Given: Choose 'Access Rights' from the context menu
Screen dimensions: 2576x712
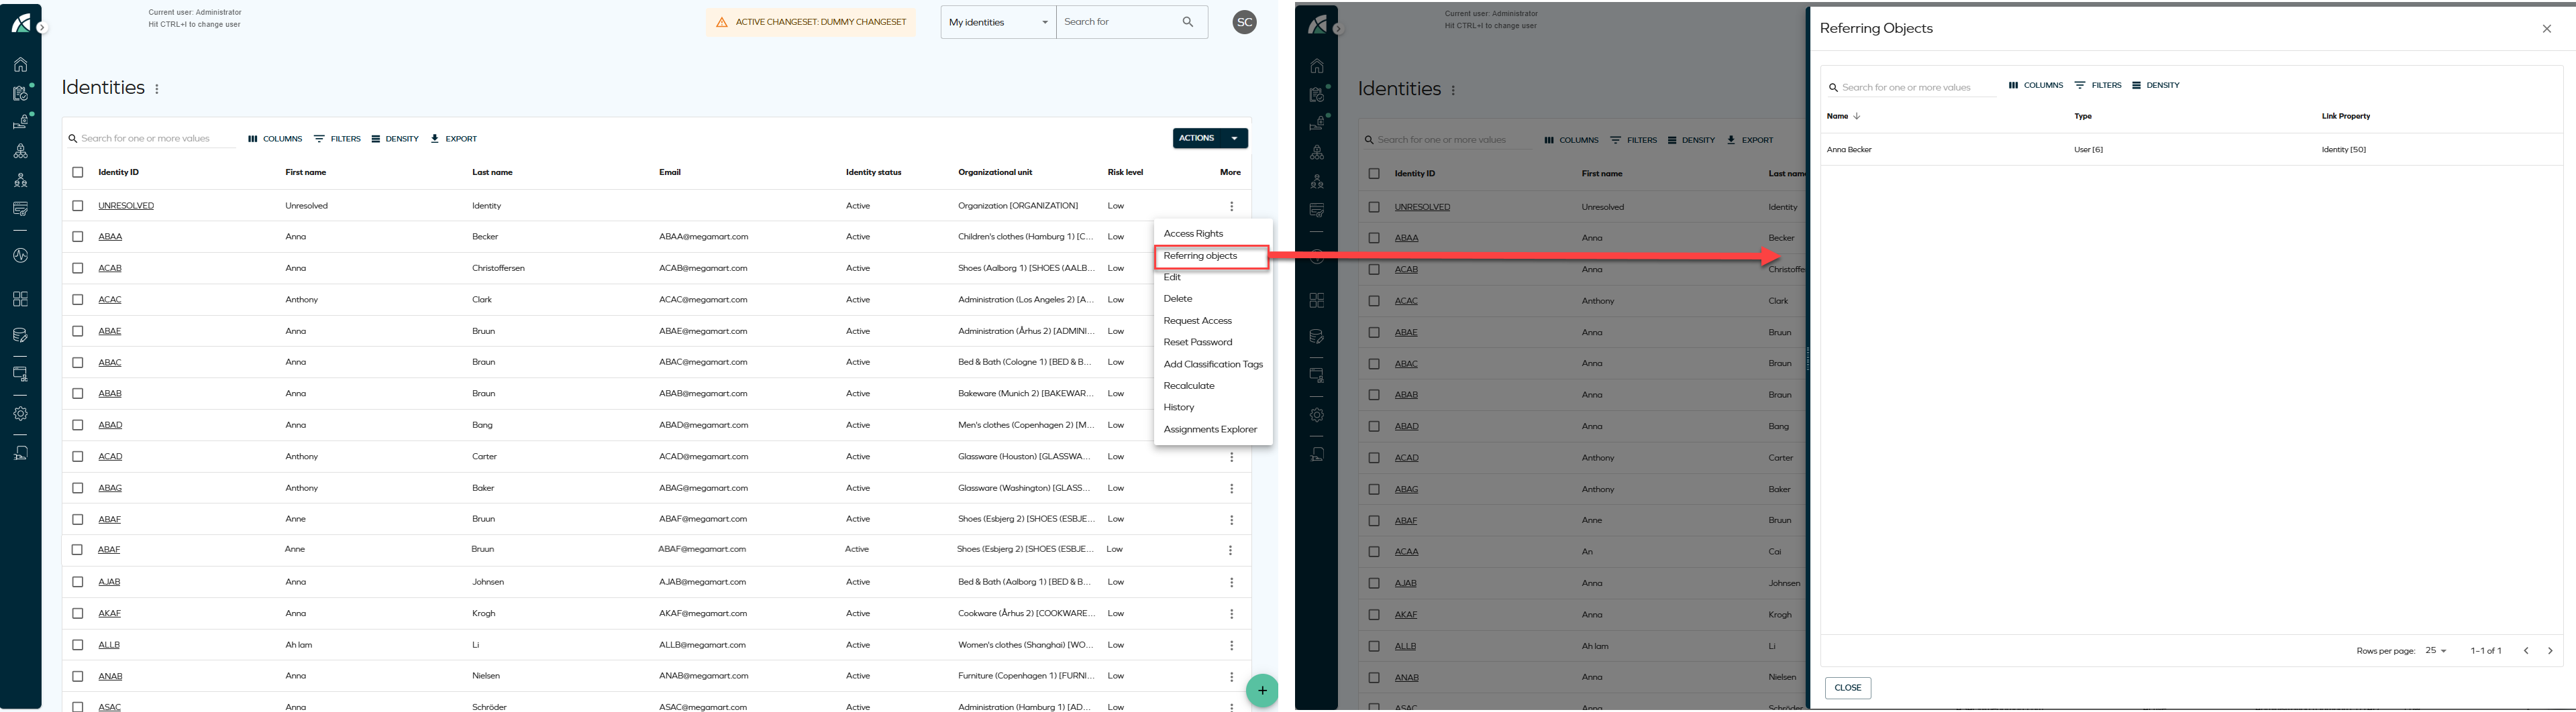Looking at the screenshot, I should click(1193, 234).
